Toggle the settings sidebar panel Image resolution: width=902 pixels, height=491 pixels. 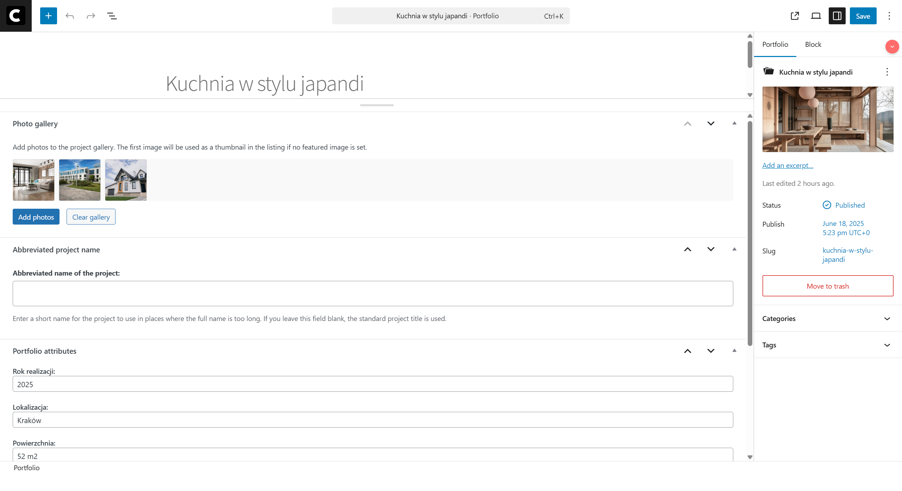(x=837, y=16)
